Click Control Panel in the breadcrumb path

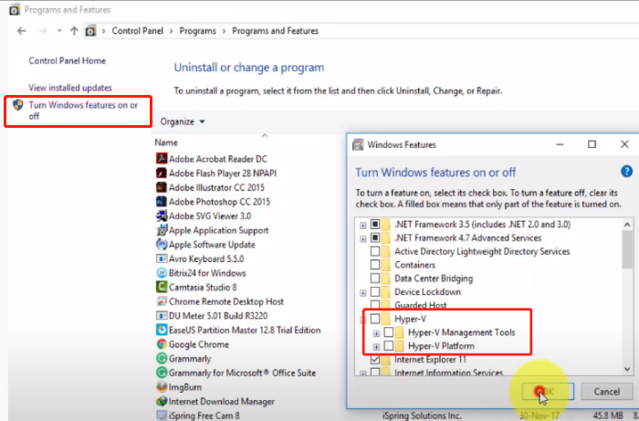[138, 31]
